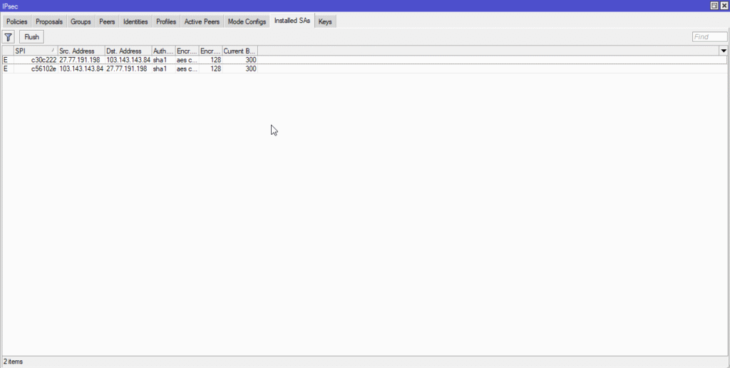Select the Peers tab
The width and height of the screenshot is (730, 368).
[107, 21]
